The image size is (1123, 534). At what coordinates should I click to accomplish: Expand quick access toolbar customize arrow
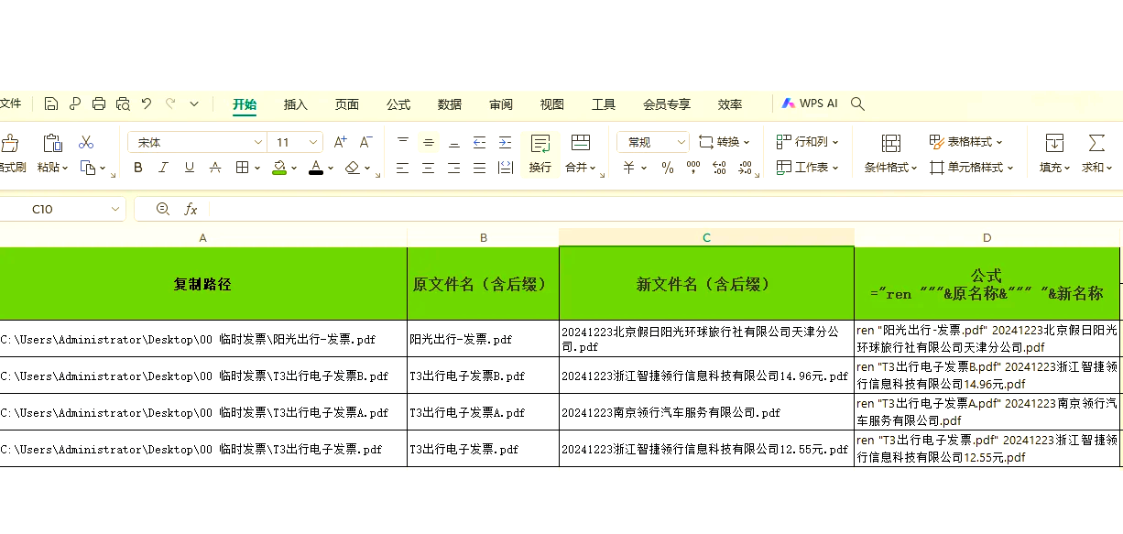pos(195,104)
